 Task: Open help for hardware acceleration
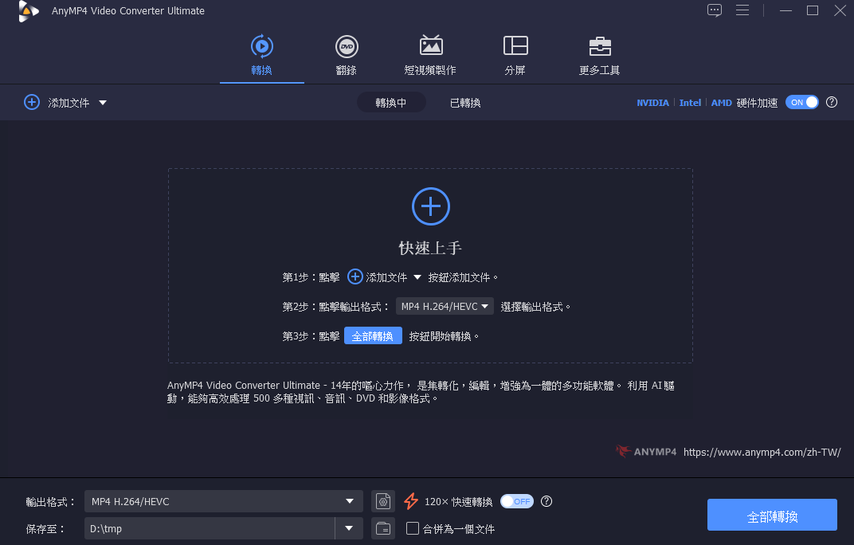(832, 102)
